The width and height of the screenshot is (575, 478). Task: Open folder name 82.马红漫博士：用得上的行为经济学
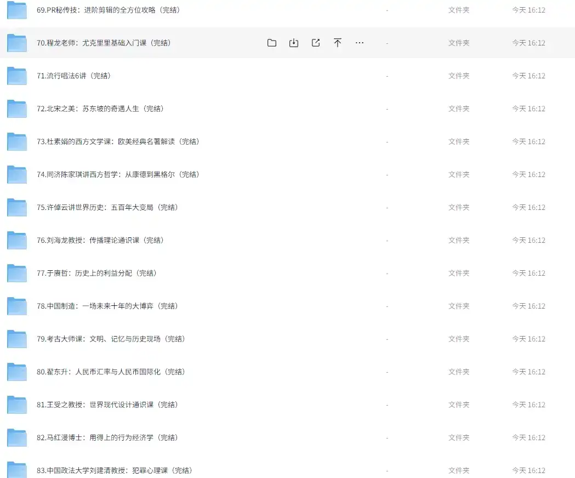pos(107,437)
